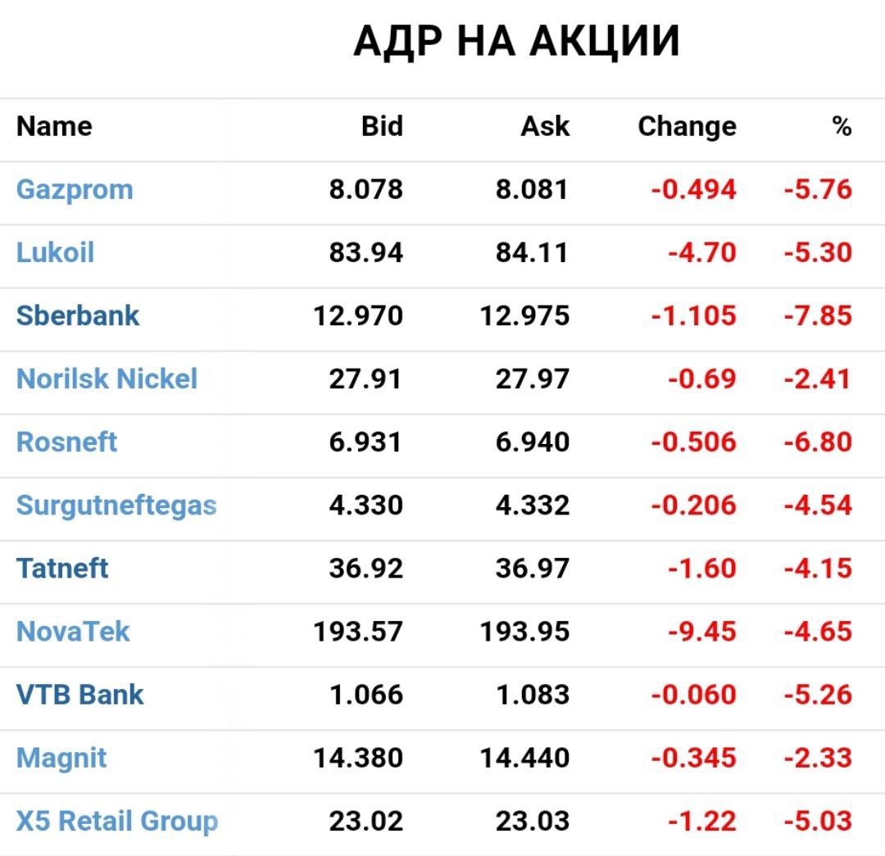Open the Magnit stock link
885x856 pixels.
pos(61,758)
